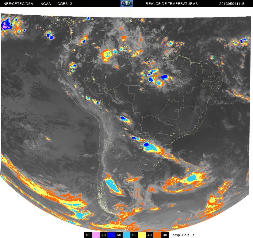The width and height of the screenshot is (253, 238).
Task: Select the orange -40 legend swatch
Action: [x=157, y=235]
